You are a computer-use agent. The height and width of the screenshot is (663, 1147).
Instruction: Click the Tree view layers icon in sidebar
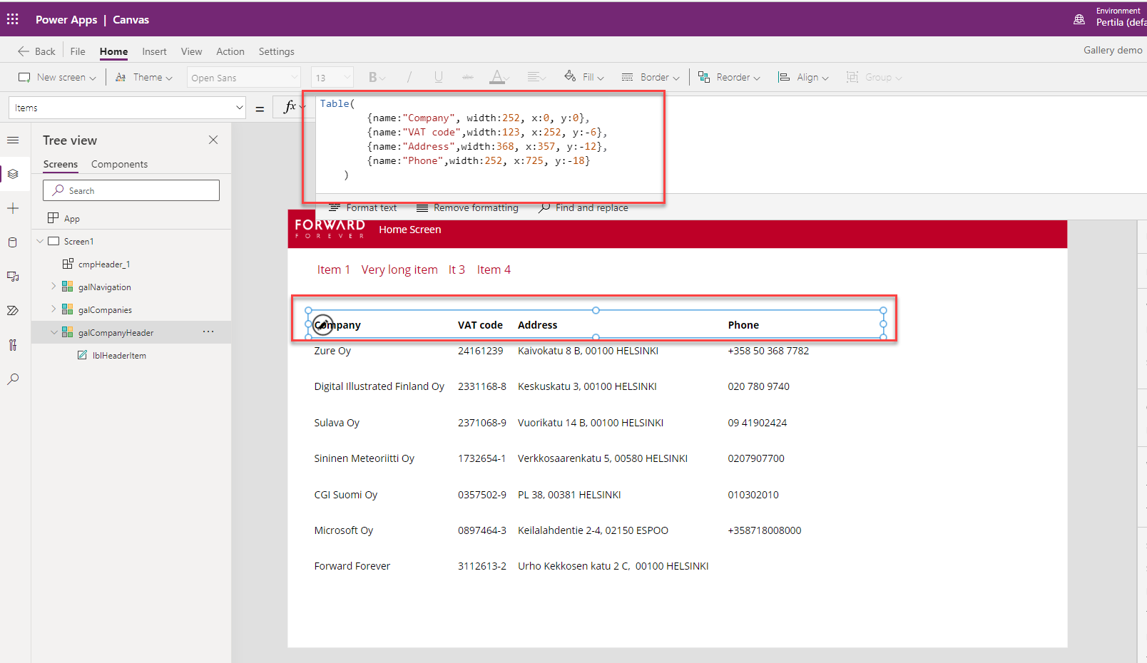pyautogui.click(x=13, y=174)
